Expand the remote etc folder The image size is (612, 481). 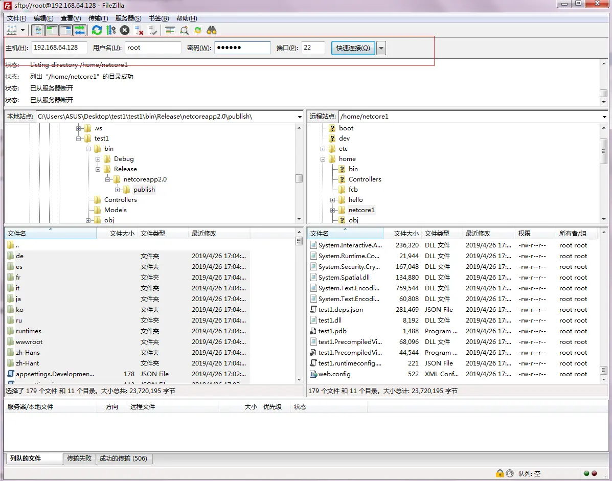(323, 149)
